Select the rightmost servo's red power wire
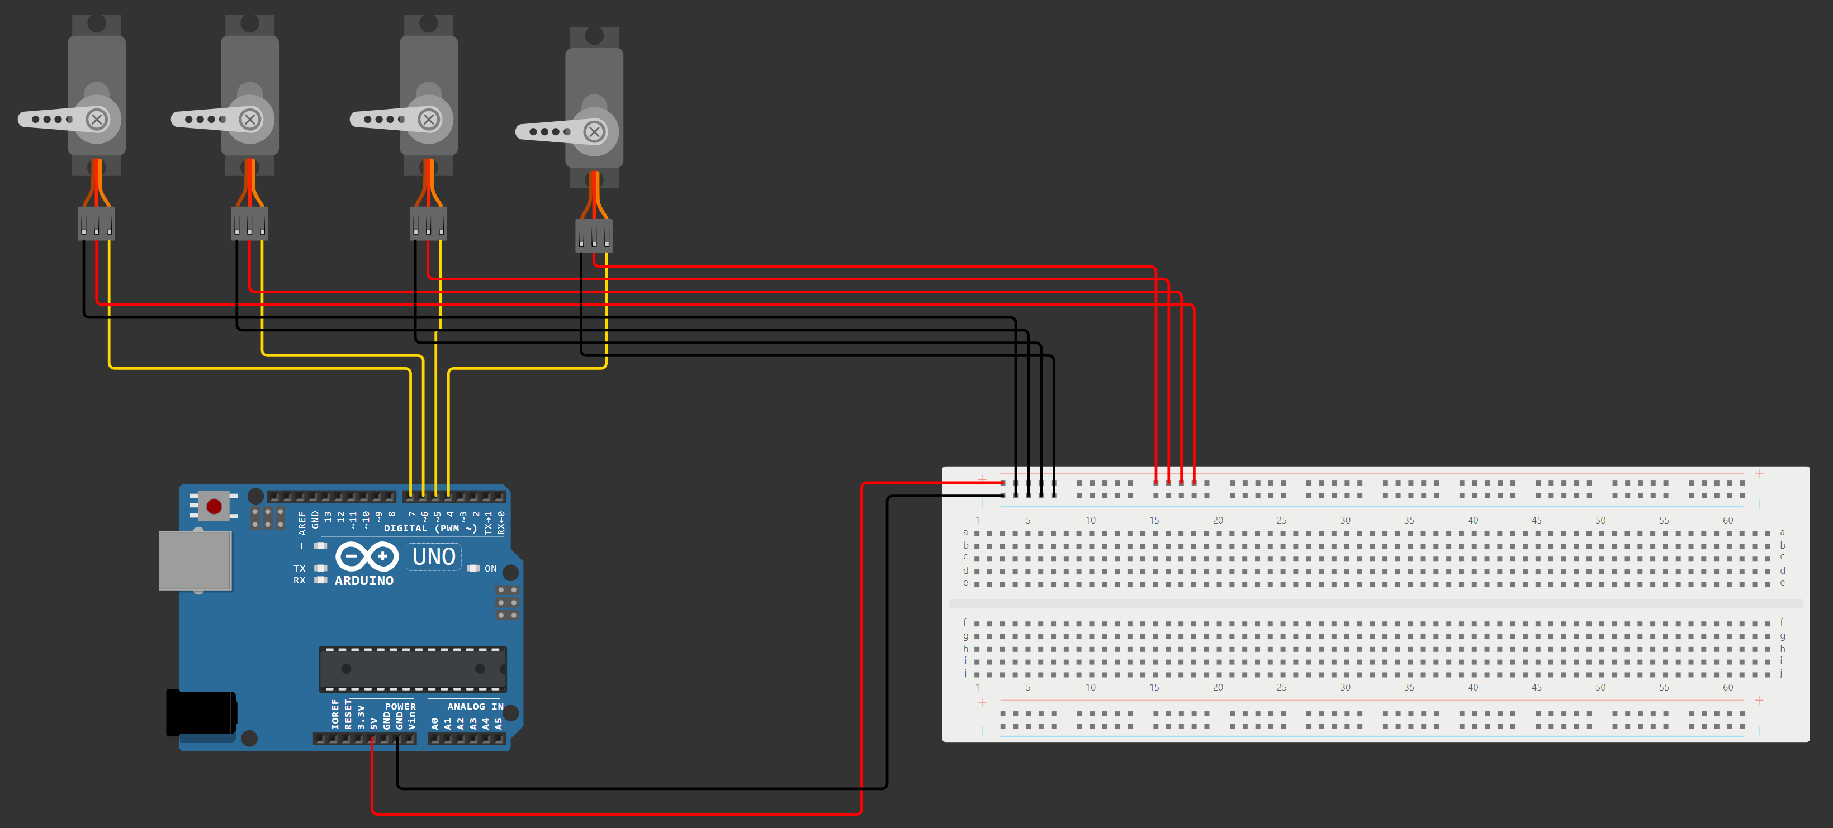Image resolution: width=1833 pixels, height=828 pixels. (x=875, y=266)
